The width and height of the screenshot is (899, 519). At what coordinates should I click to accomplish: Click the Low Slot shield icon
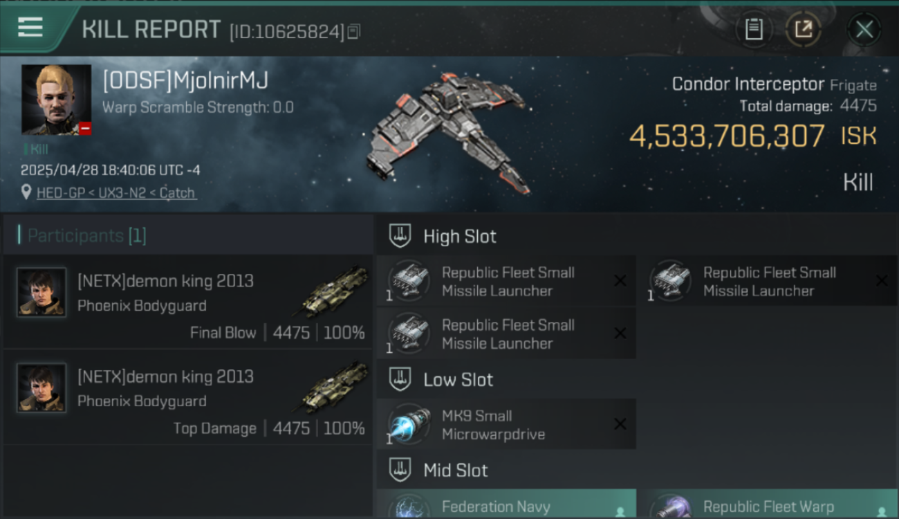[x=400, y=379]
